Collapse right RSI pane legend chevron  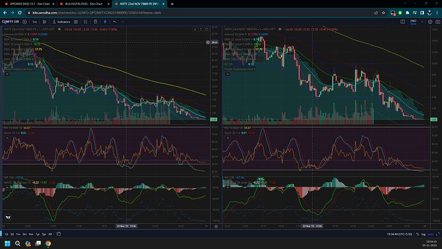click(x=227, y=138)
